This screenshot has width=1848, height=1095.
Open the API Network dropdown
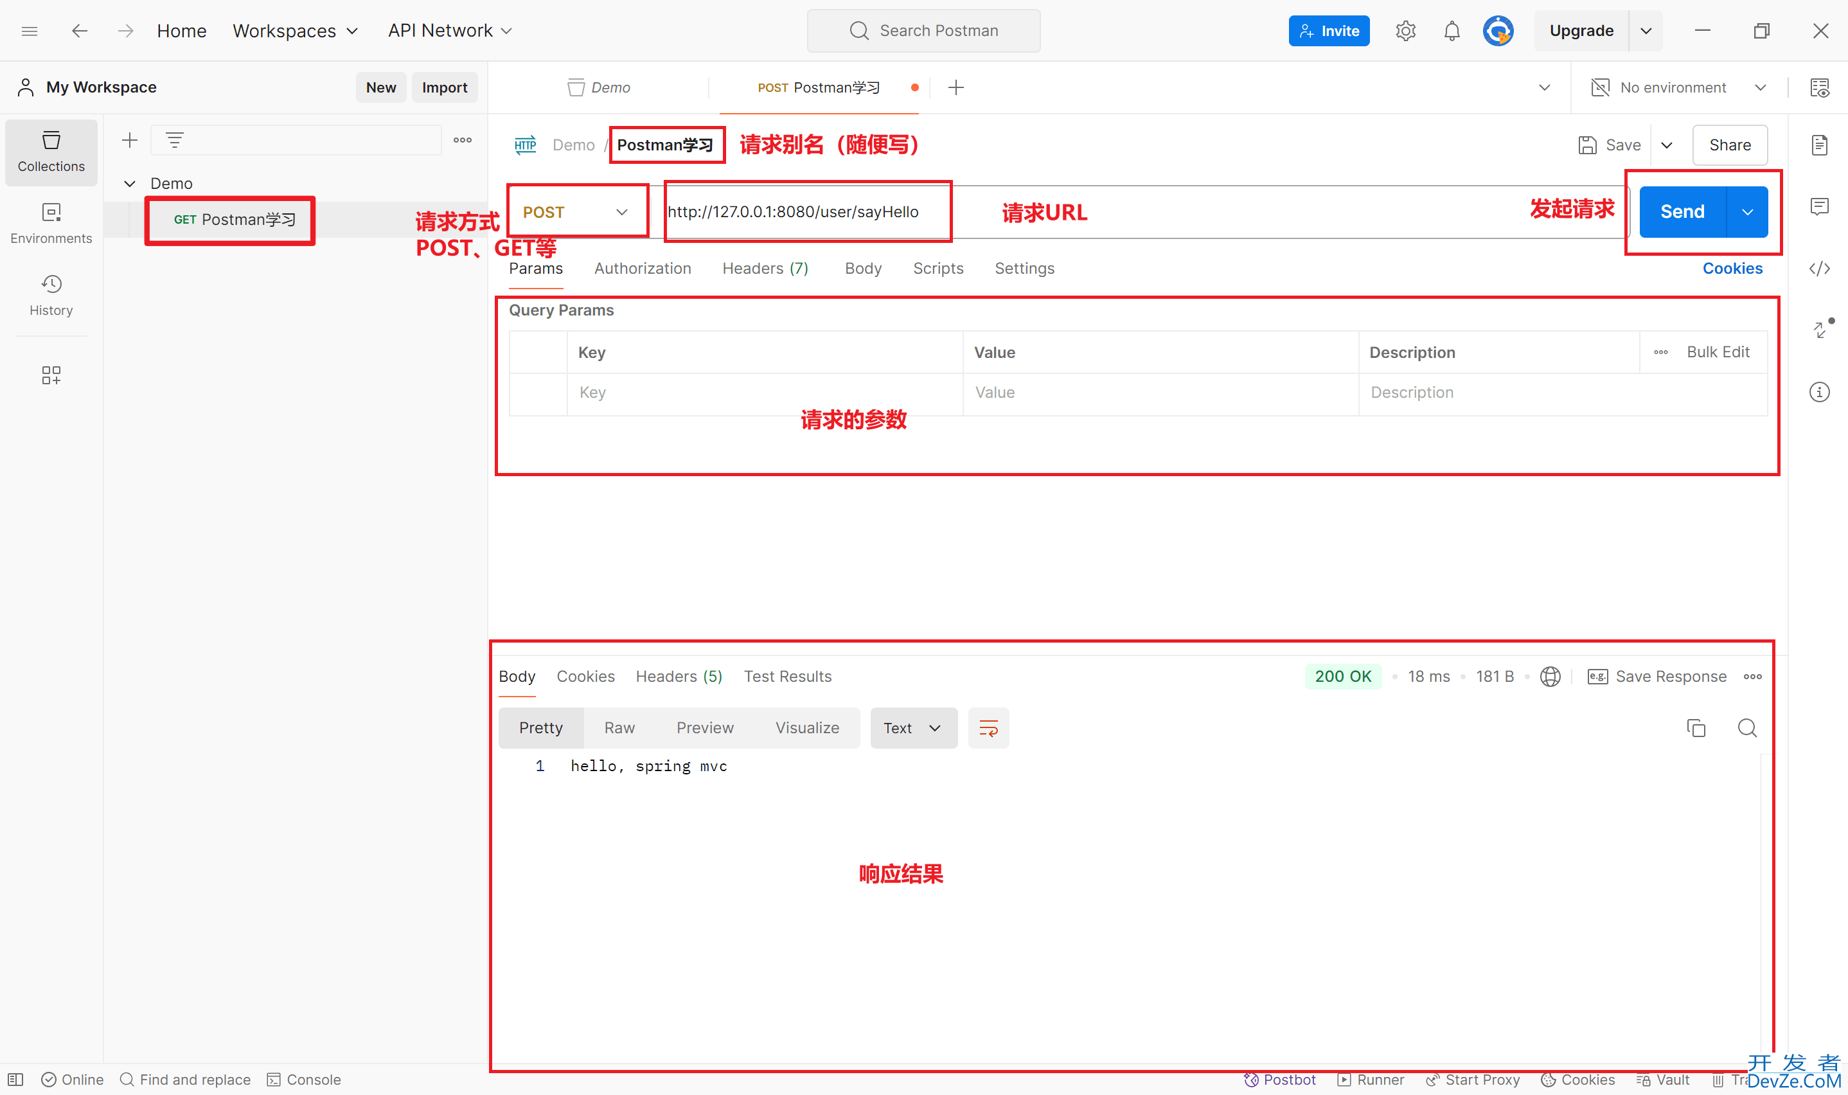click(450, 31)
